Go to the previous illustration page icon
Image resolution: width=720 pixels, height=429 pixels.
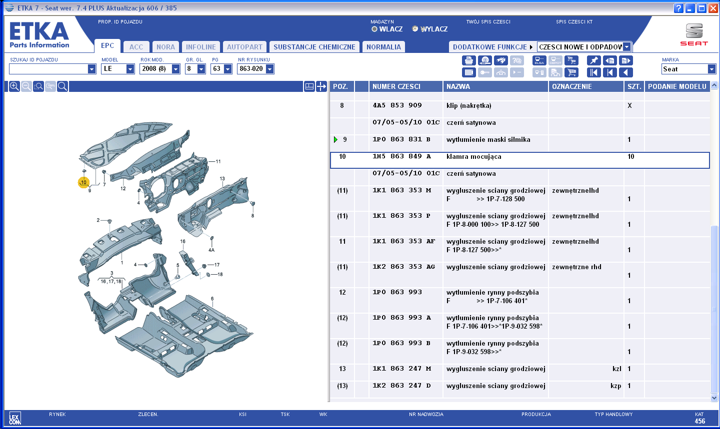tap(609, 60)
